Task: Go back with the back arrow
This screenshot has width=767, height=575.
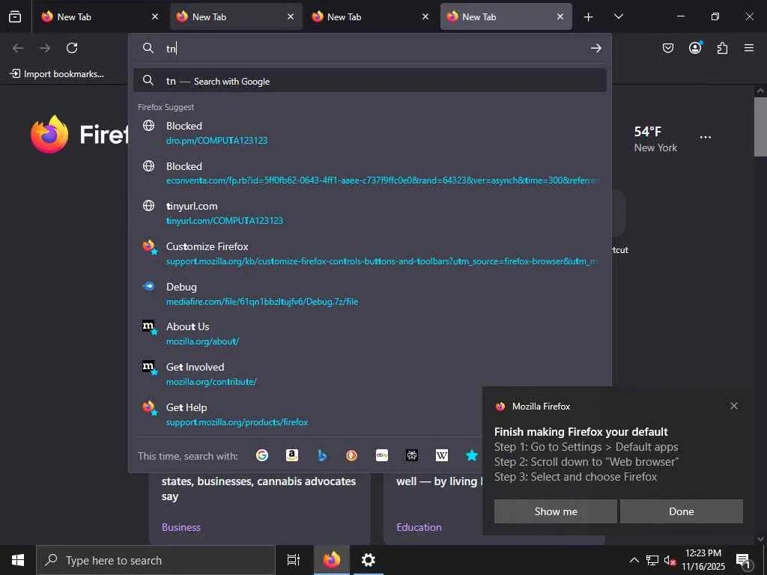Action: point(18,48)
